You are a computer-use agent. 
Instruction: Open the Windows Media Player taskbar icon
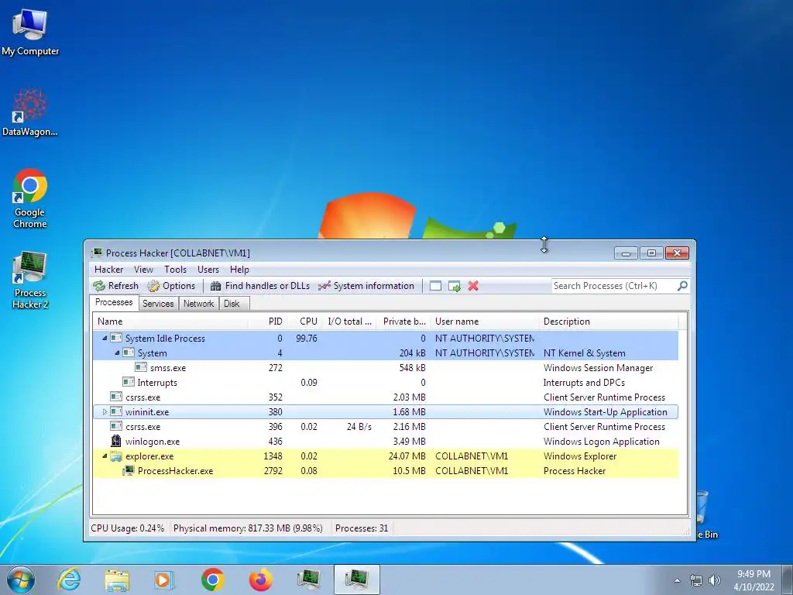pyautogui.click(x=164, y=580)
